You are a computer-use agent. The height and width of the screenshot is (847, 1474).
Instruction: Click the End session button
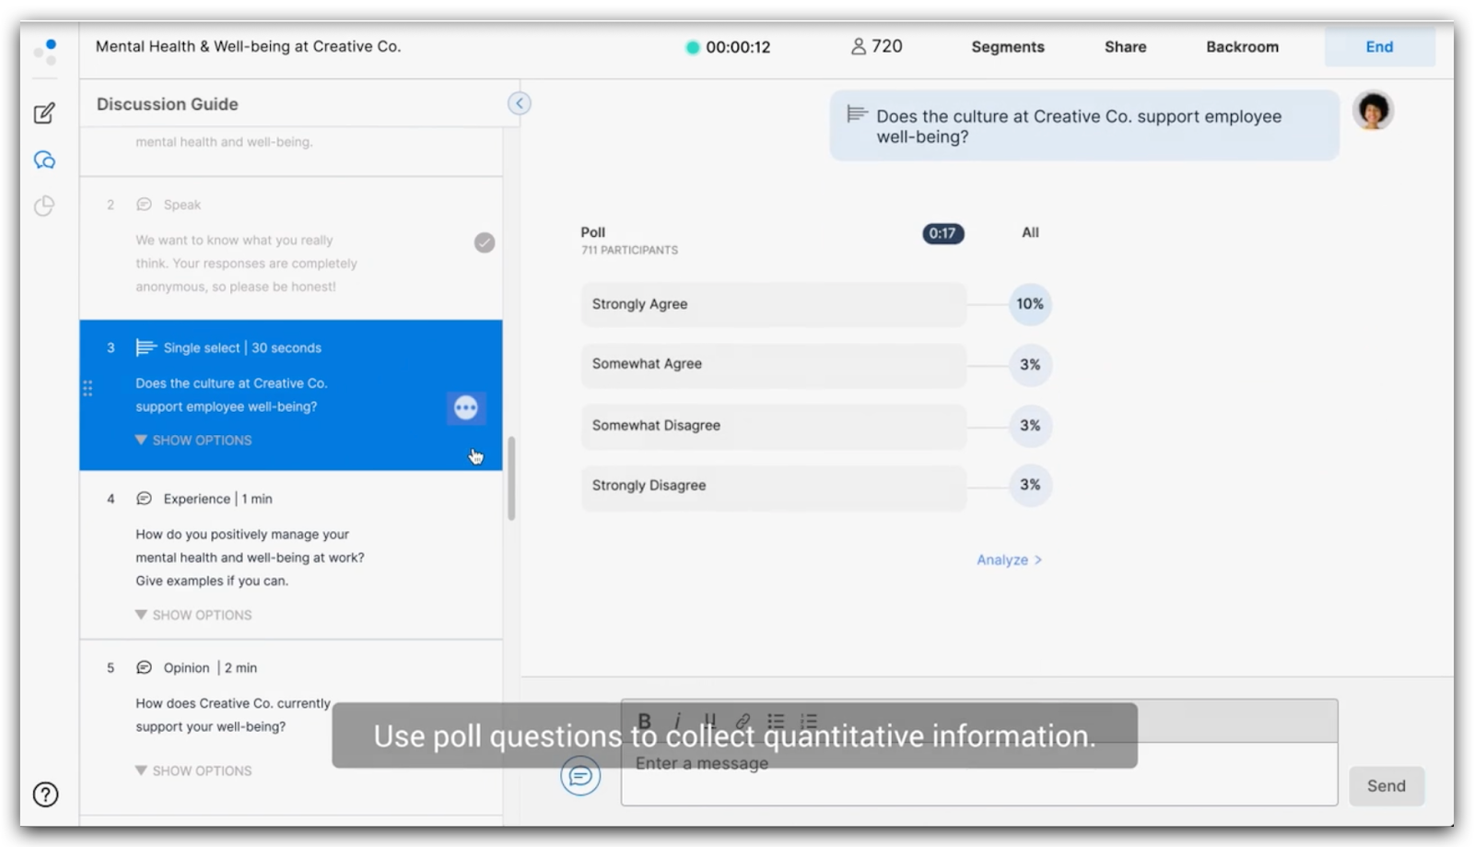point(1379,47)
